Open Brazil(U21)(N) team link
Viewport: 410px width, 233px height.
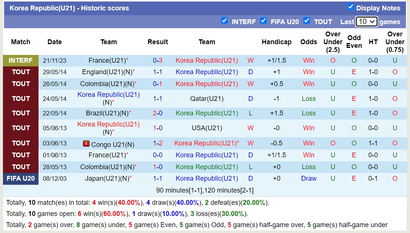coord(106,113)
